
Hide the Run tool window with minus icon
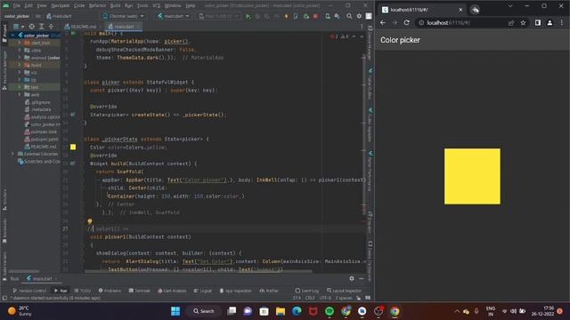362,278
